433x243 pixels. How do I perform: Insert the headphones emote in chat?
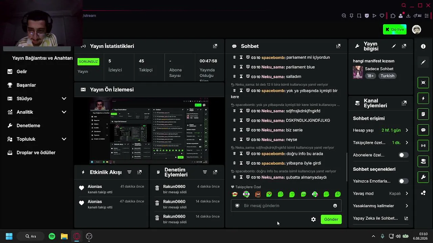click(x=246, y=194)
